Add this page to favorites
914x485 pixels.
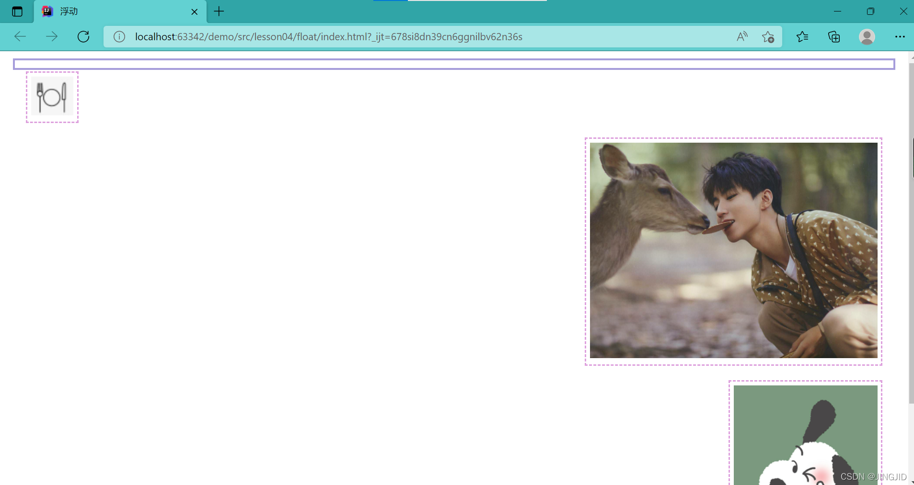tap(768, 37)
